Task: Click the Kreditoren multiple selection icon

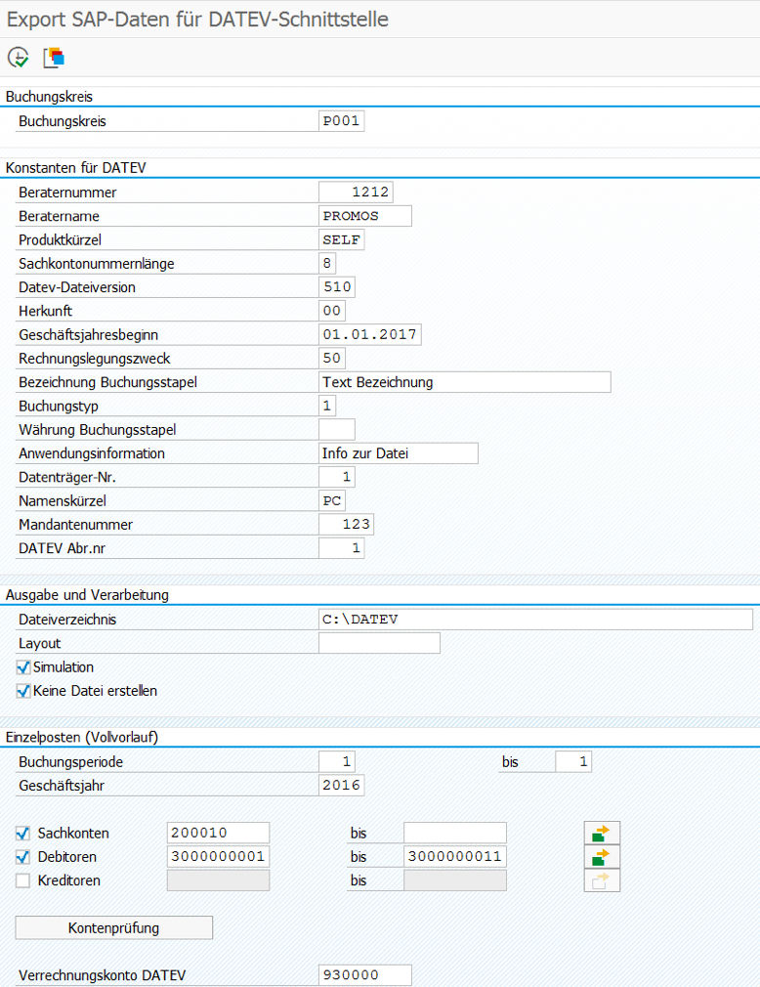Action: [x=602, y=880]
